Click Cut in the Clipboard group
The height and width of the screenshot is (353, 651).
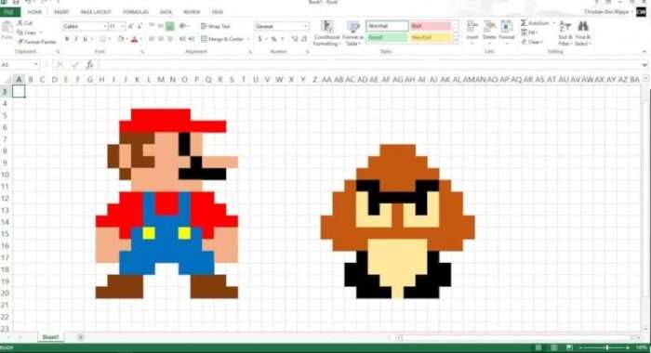[x=25, y=23]
